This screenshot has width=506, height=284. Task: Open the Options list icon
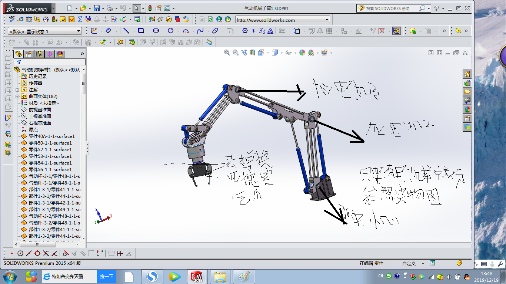click(167, 8)
